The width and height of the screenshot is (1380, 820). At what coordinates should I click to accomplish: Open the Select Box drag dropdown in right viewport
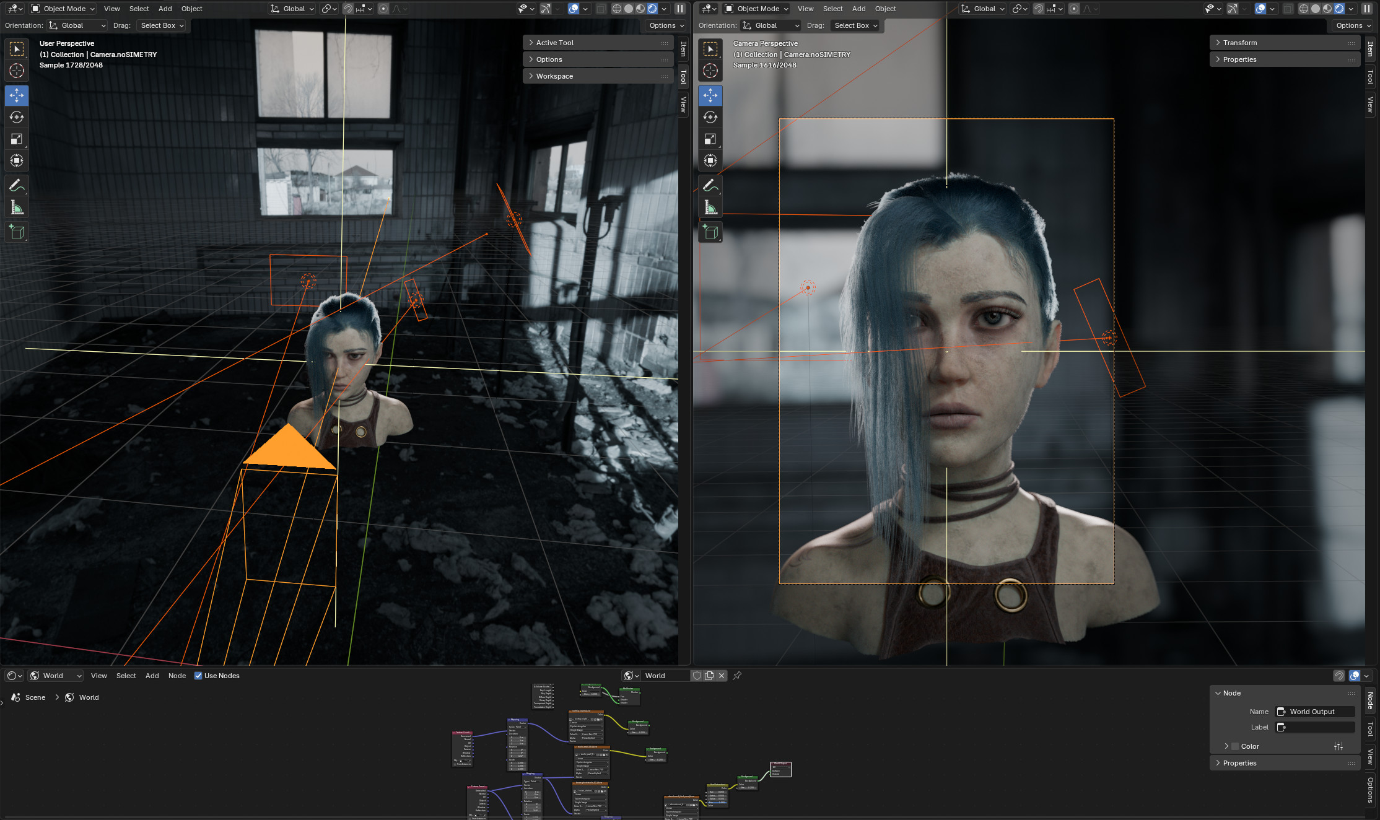[856, 25]
